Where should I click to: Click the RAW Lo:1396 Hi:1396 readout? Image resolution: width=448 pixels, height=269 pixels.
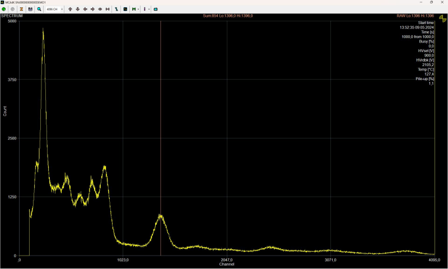point(415,16)
